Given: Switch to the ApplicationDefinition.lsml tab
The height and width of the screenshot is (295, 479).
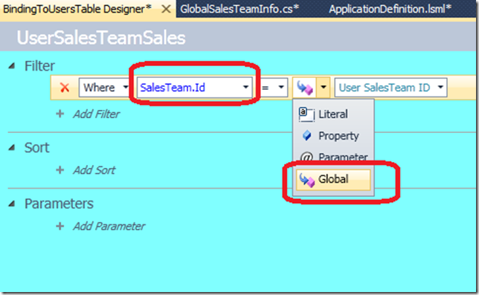Looking at the screenshot, I should click(390, 9).
